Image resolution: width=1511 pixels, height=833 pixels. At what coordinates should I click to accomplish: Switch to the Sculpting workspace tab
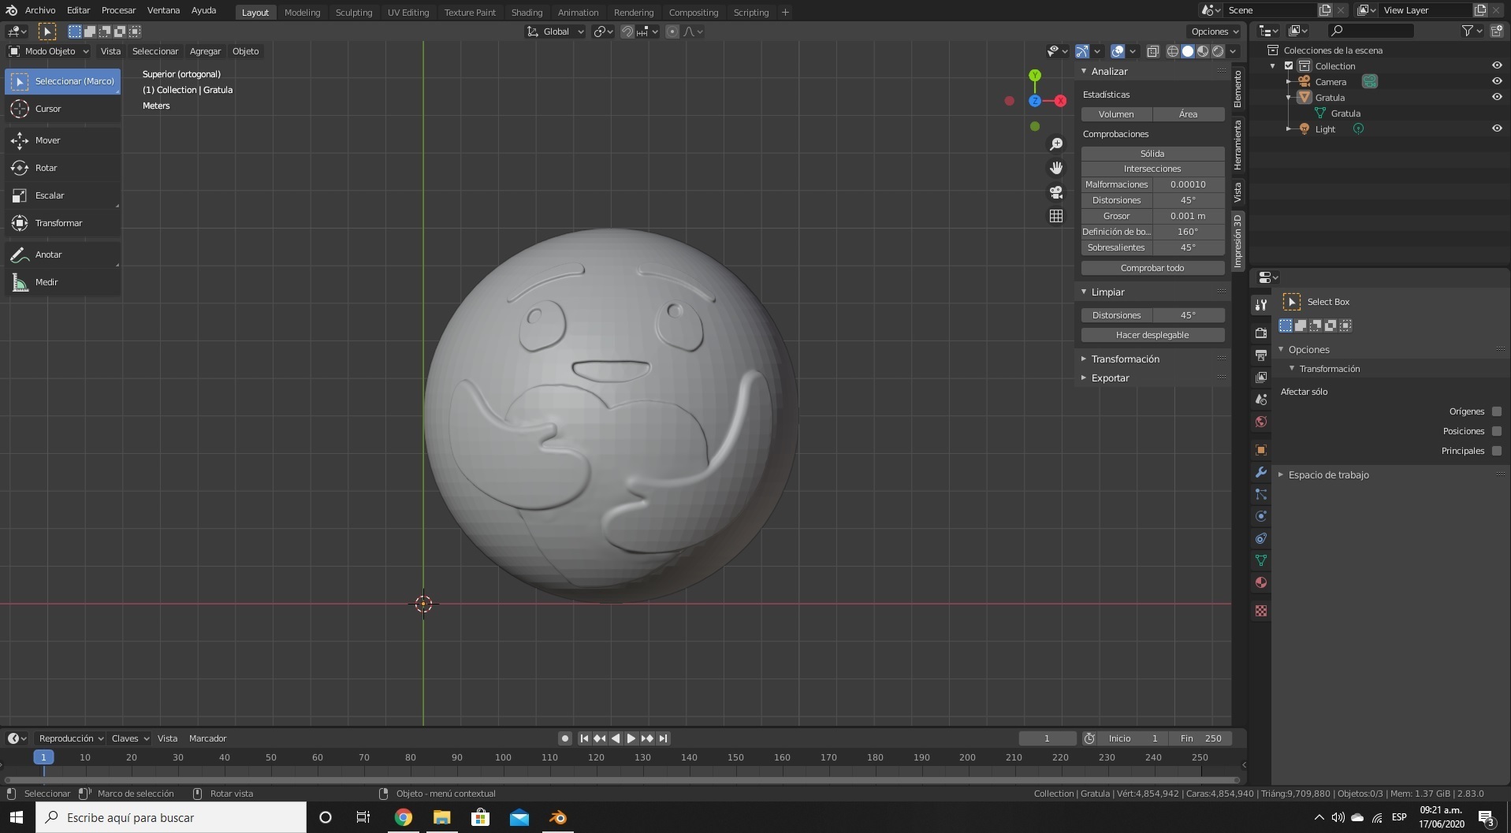354,12
